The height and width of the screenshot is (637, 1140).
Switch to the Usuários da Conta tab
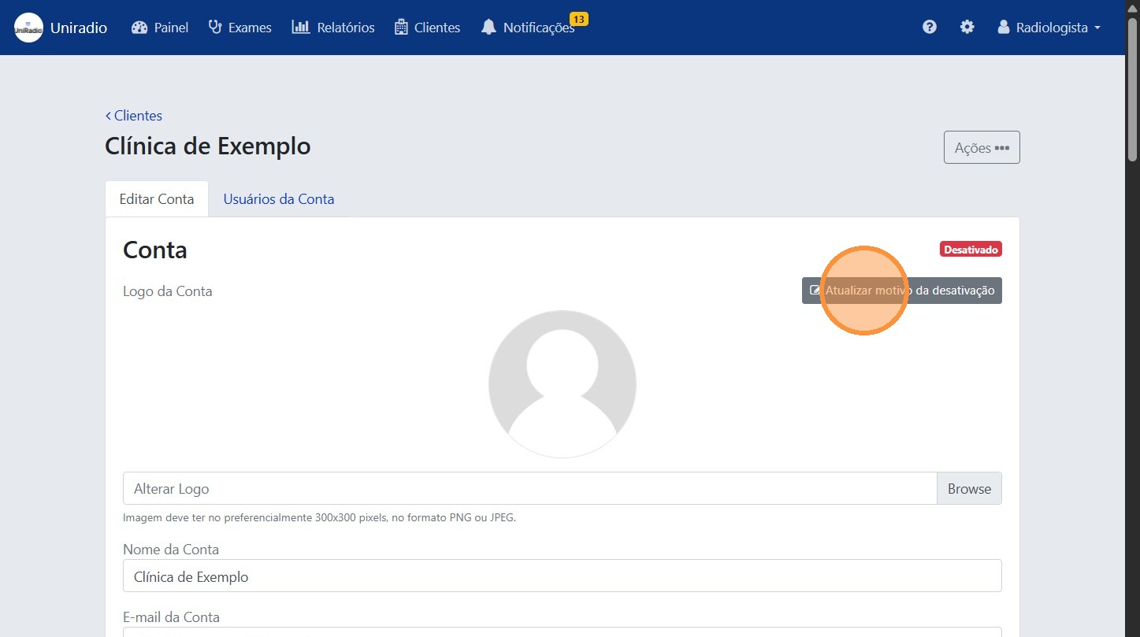pos(278,199)
